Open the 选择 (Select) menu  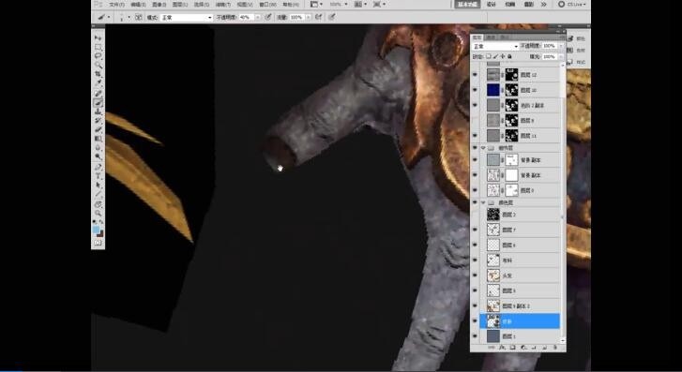pos(202,5)
